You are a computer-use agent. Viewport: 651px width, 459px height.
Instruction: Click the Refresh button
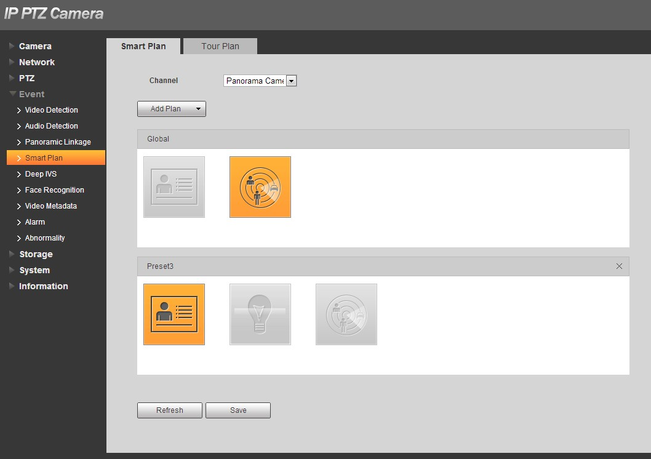(170, 410)
